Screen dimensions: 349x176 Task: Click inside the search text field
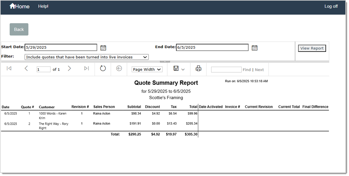coord(226,70)
